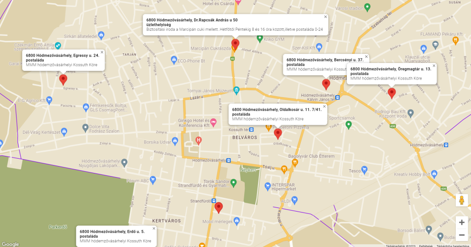Click the red marker below Bercsényi u. 37 popup
This screenshot has height=247, width=471.
(x=326, y=84)
